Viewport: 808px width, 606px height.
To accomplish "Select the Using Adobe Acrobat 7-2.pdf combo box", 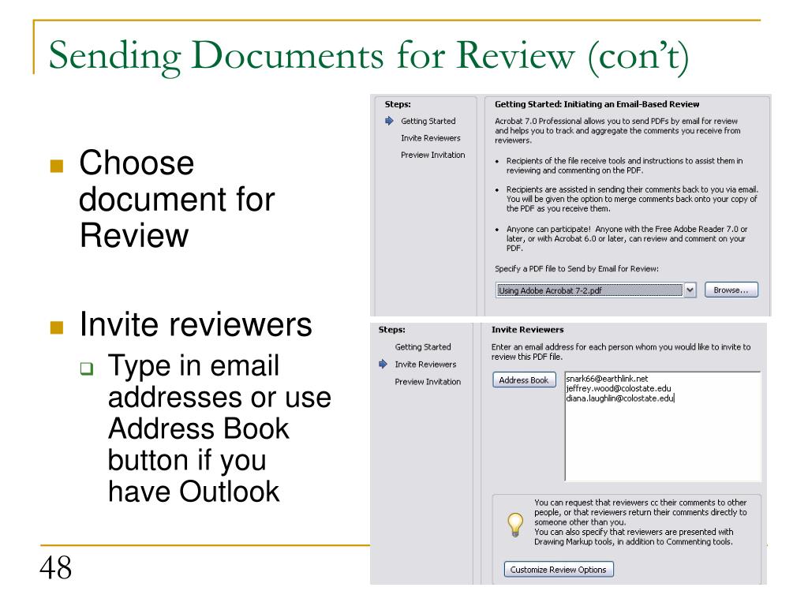I will click(x=596, y=290).
